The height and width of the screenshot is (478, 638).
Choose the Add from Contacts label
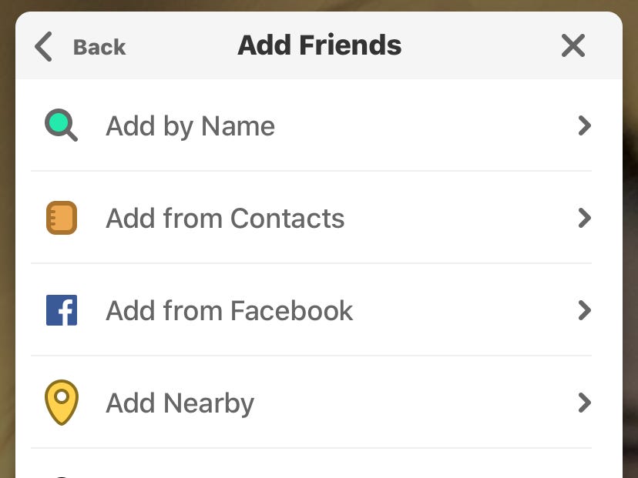pos(225,219)
